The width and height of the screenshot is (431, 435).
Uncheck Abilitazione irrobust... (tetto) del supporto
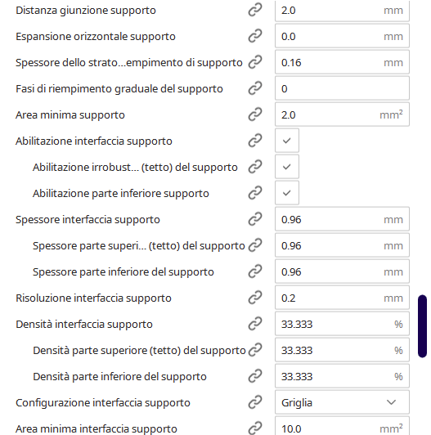[287, 167]
